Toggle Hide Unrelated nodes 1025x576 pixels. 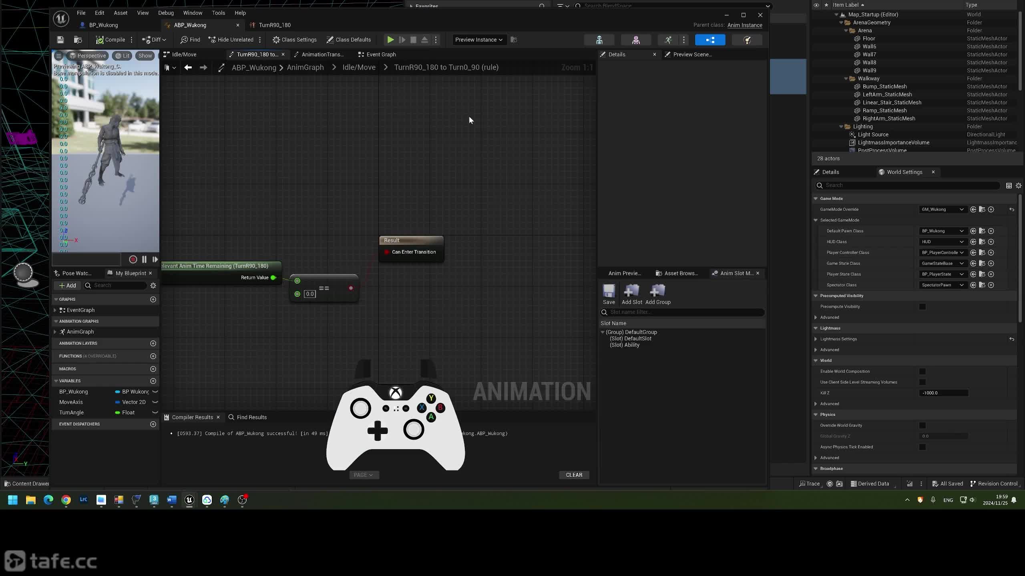tap(231, 40)
